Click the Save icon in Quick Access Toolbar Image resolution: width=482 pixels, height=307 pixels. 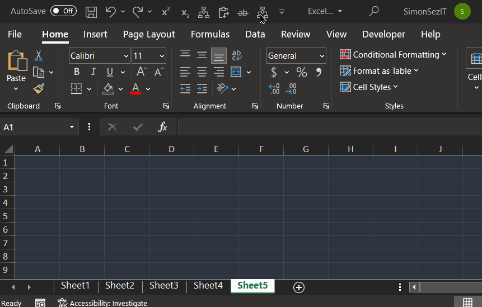(x=91, y=12)
